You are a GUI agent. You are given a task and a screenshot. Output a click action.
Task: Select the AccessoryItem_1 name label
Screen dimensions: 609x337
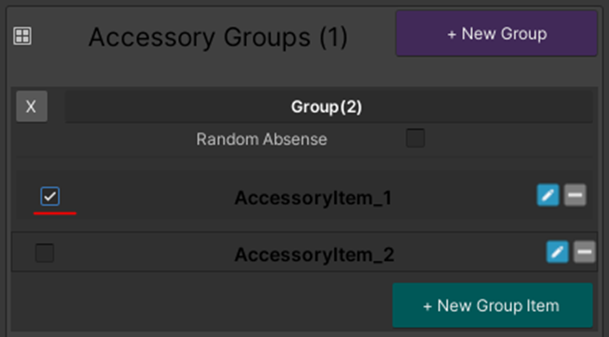[x=313, y=198]
